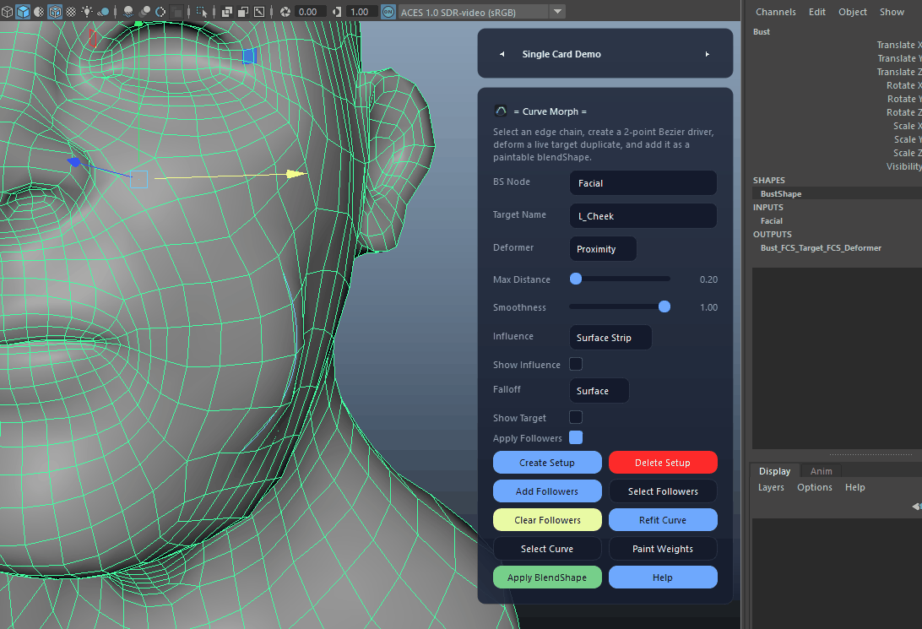Open the Layers menu
Viewport: 922px width, 629px height.
point(771,487)
